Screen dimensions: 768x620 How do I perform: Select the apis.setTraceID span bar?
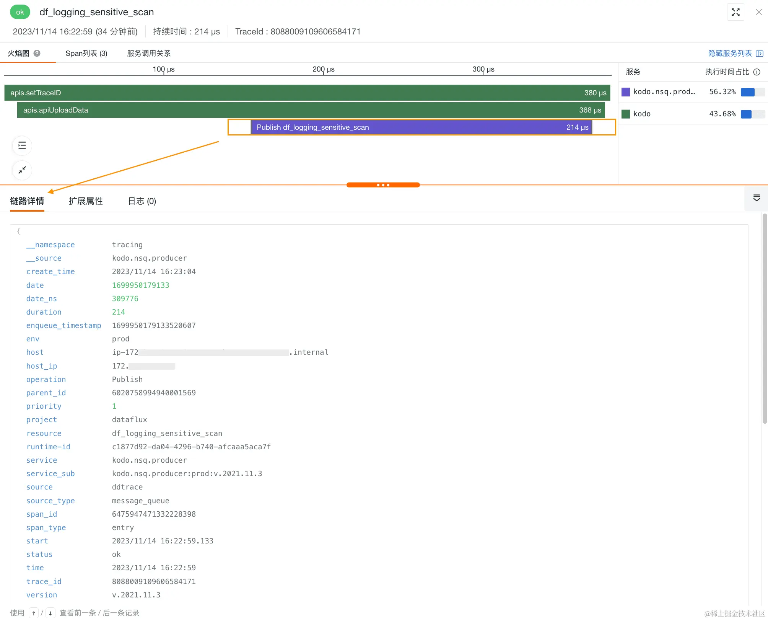306,93
